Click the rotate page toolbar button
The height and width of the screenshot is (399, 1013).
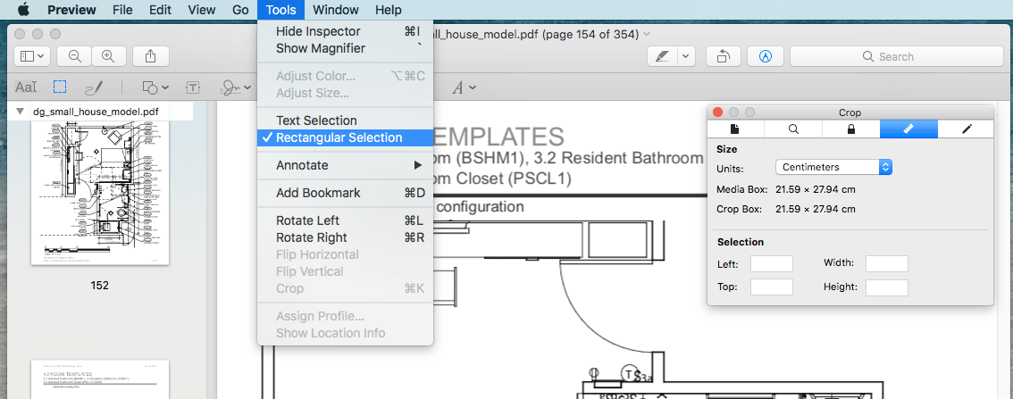coord(722,55)
